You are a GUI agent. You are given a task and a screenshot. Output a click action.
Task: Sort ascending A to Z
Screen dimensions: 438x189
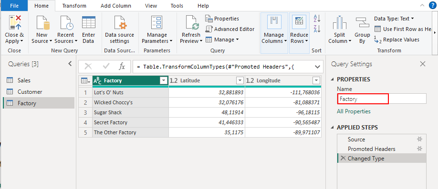tap(317, 19)
